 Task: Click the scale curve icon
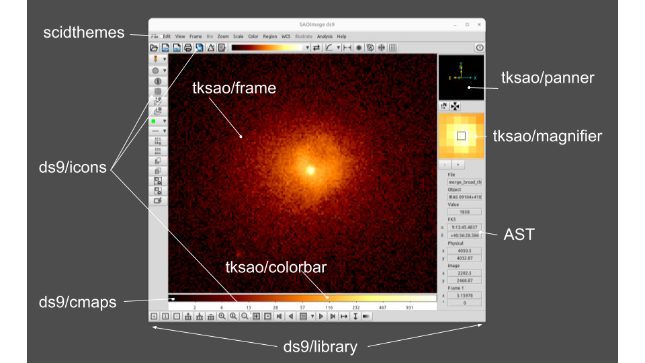click(x=329, y=48)
